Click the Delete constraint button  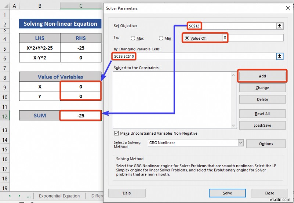[x=262, y=99]
